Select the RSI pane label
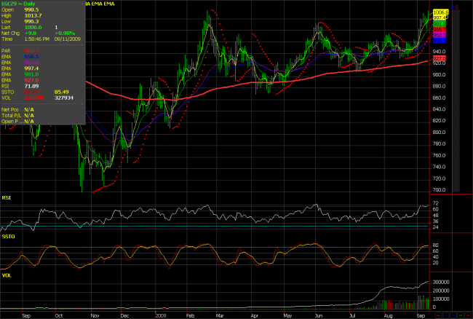The height and width of the screenshot is (319, 473). coord(7,197)
